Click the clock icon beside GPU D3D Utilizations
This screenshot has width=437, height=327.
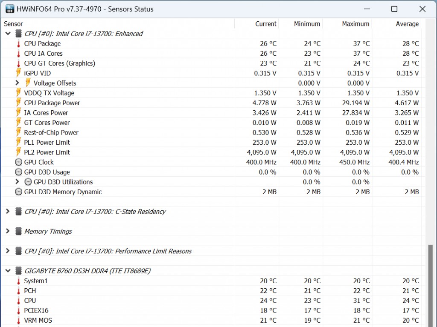pos(28,182)
